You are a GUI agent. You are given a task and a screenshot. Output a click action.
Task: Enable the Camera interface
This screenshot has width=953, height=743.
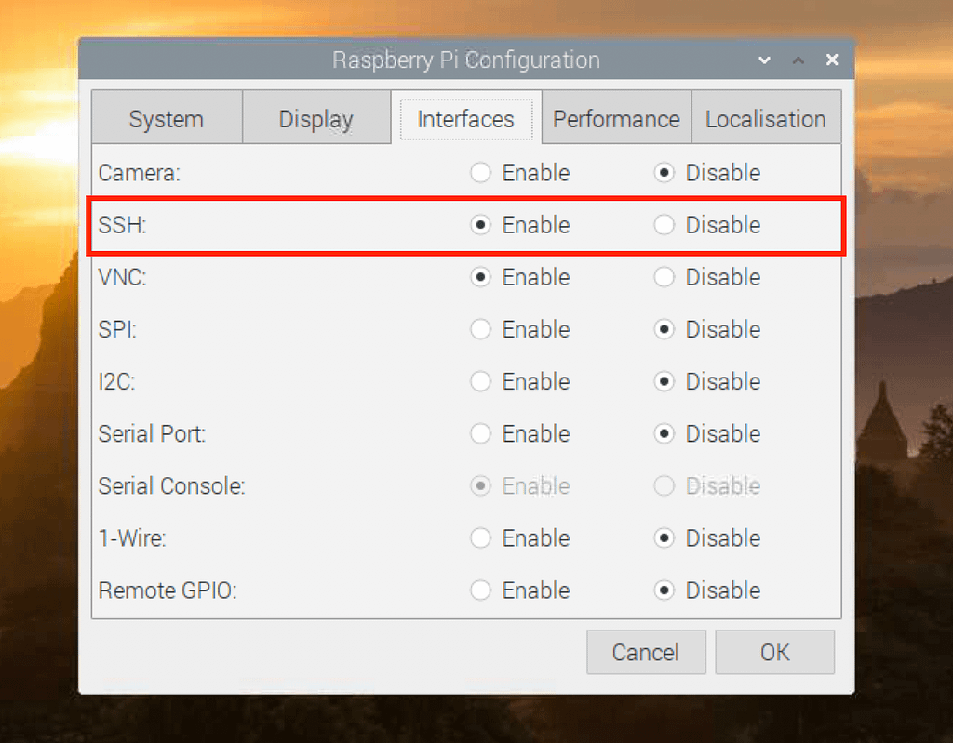[x=480, y=173]
